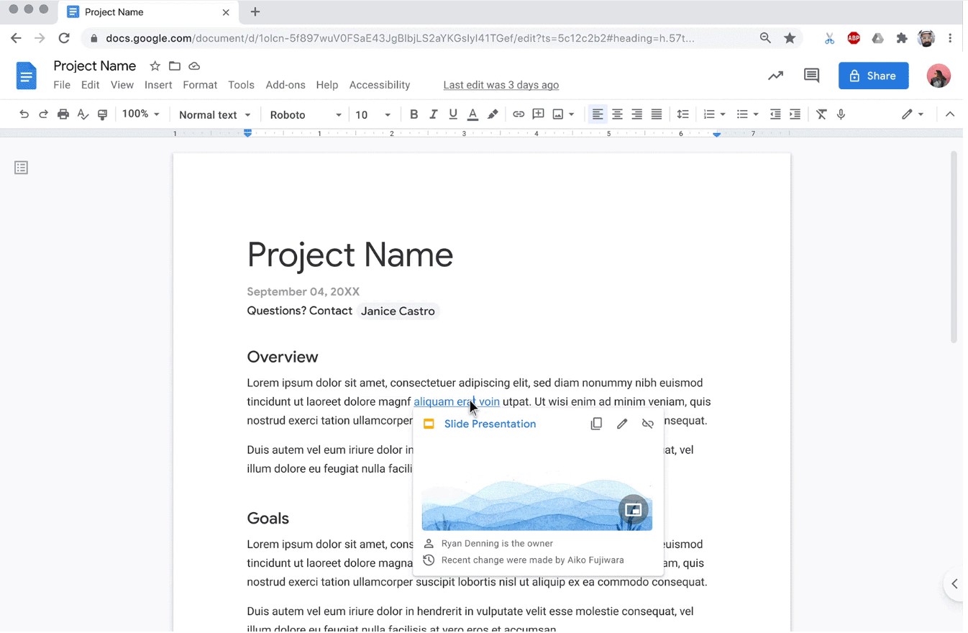Toggle italic formatting
968x633 pixels.
pyautogui.click(x=433, y=114)
